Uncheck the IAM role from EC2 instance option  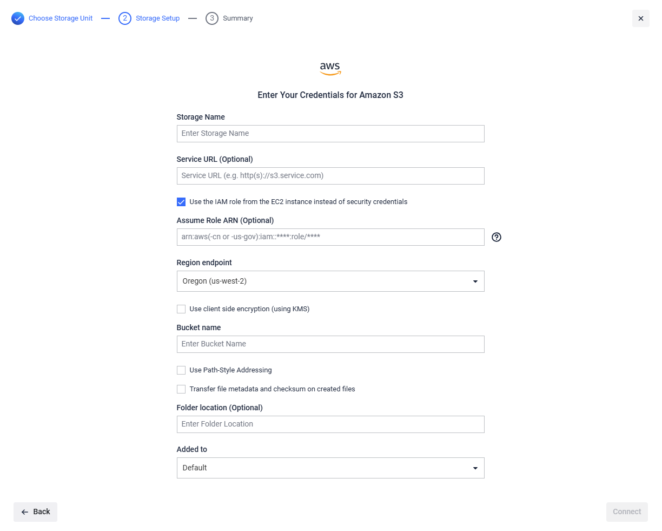181,202
